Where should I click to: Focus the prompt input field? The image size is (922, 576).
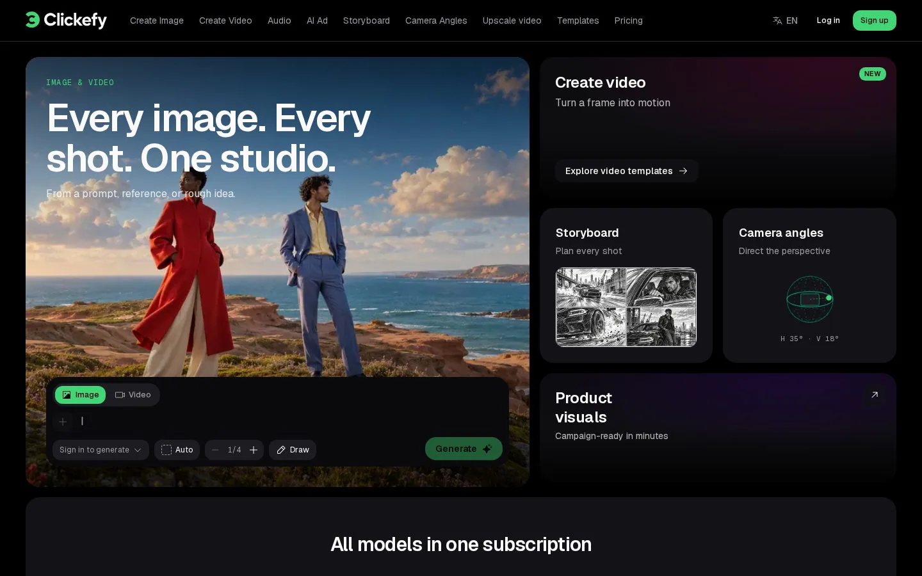[x=288, y=421]
